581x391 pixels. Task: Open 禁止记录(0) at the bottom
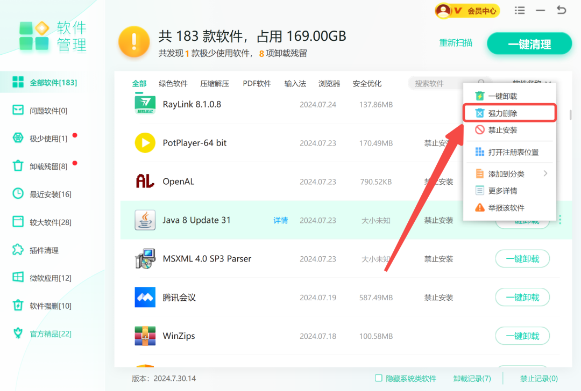[x=539, y=379]
